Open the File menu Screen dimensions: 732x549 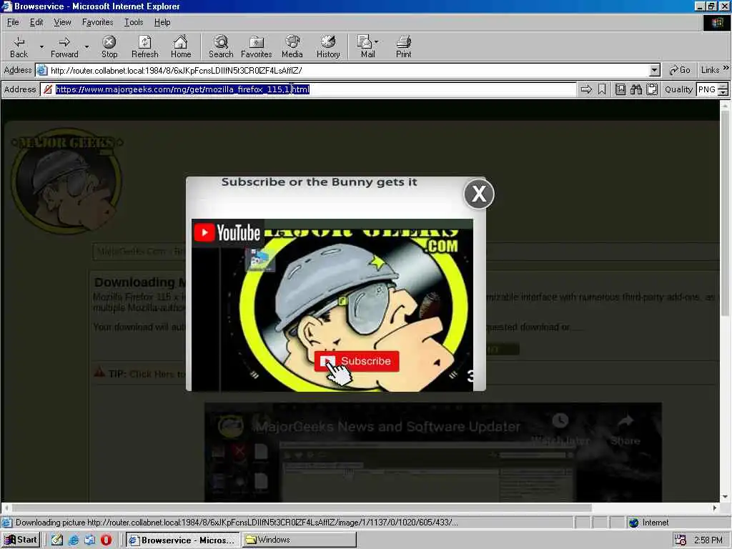pyautogui.click(x=13, y=22)
